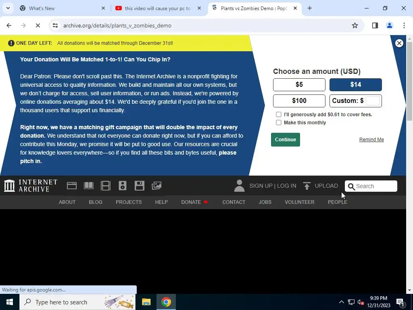Click SIGN UP link
Screen dimensions: 413x310
tap(261, 186)
